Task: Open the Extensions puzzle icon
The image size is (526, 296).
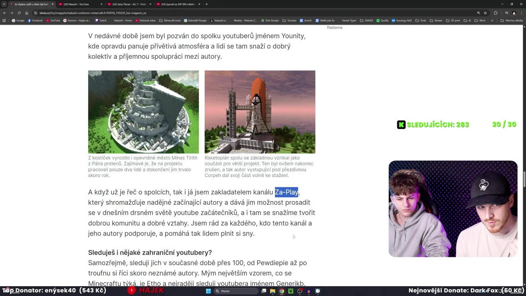Action: point(496,13)
